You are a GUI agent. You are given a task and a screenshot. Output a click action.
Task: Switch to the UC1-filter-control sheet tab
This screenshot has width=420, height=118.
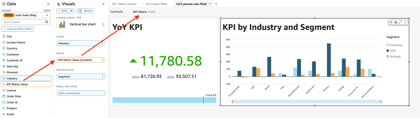pyautogui.click(x=124, y=4)
